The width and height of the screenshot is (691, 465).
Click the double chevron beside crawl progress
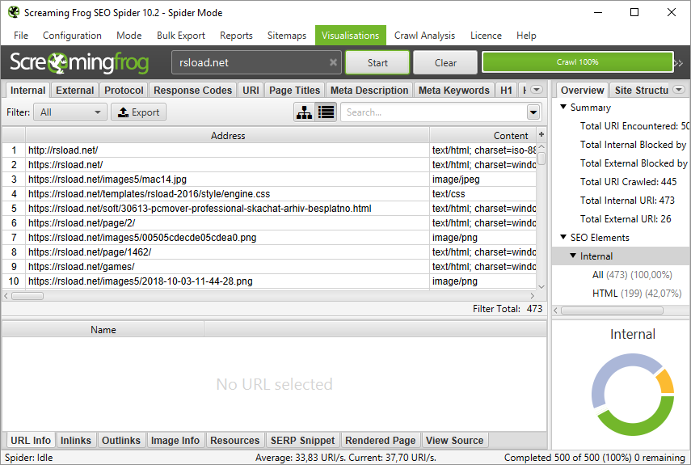679,63
